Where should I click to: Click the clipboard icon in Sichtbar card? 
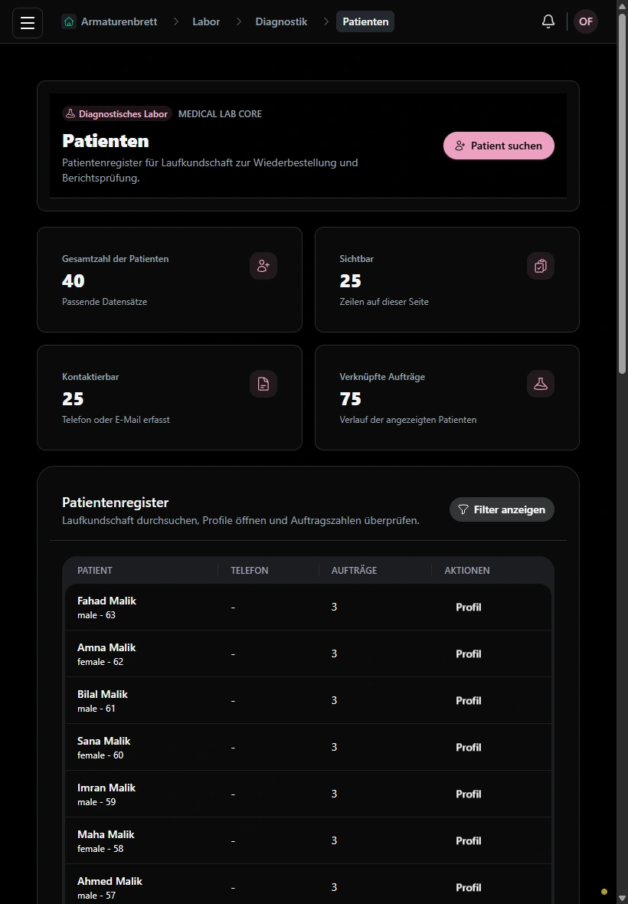click(x=541, y=266)
